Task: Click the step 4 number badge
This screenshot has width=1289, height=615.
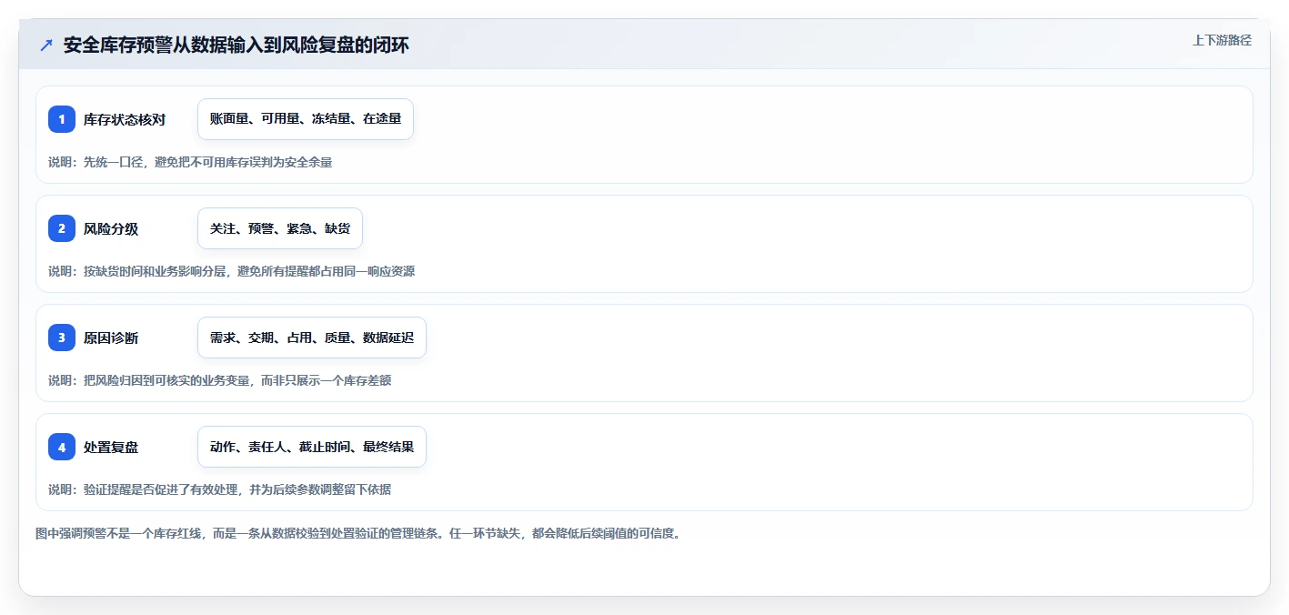Action: pyautogui.click(x=62, y=447)
